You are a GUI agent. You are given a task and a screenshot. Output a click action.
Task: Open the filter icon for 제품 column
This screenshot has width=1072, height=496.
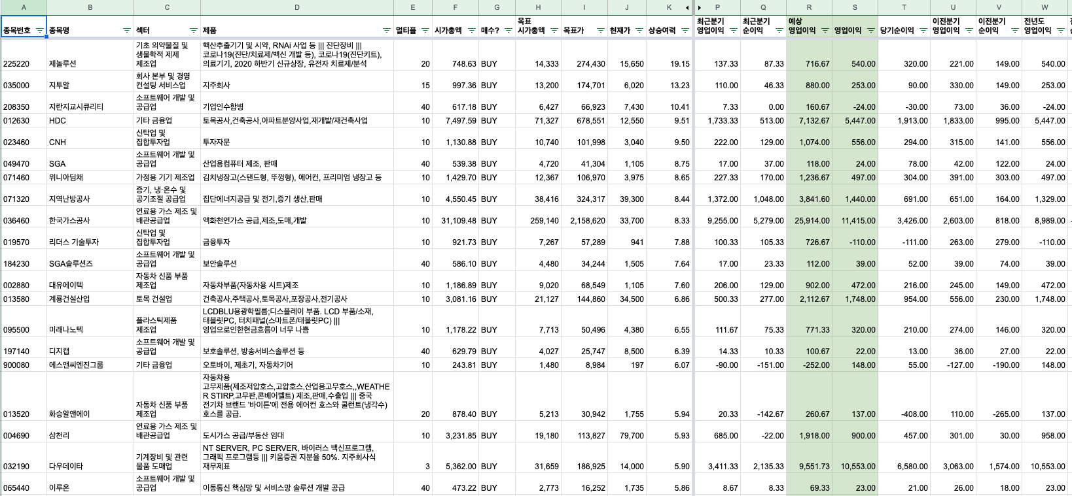click(x=386, y=31)
